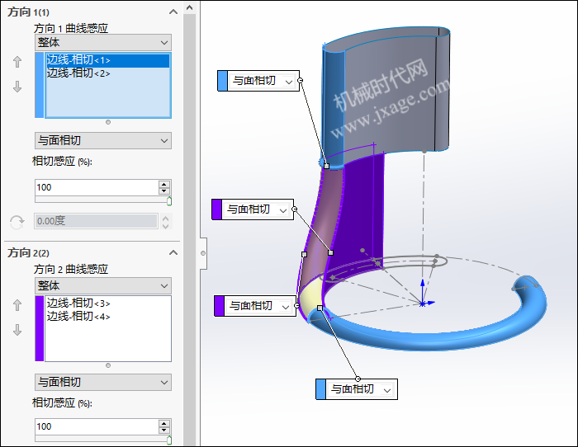Click blue color bar of direction 1 list

pyautogui.click(x=40, y=85)
